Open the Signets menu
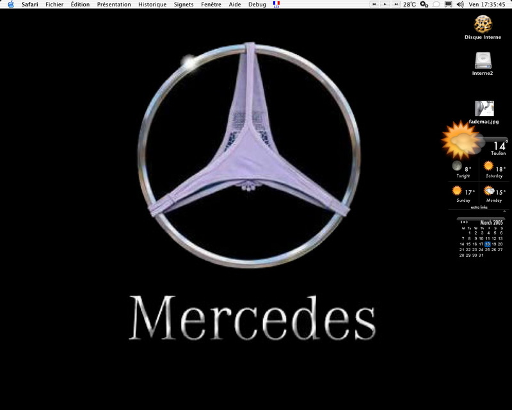 point(184,4)
